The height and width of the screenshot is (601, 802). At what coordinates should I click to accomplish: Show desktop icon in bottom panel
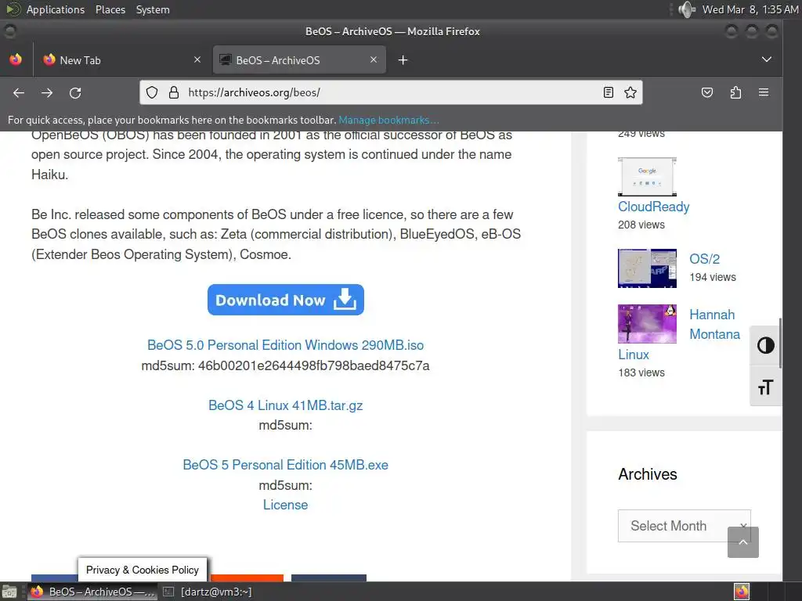tap(9, 592)
